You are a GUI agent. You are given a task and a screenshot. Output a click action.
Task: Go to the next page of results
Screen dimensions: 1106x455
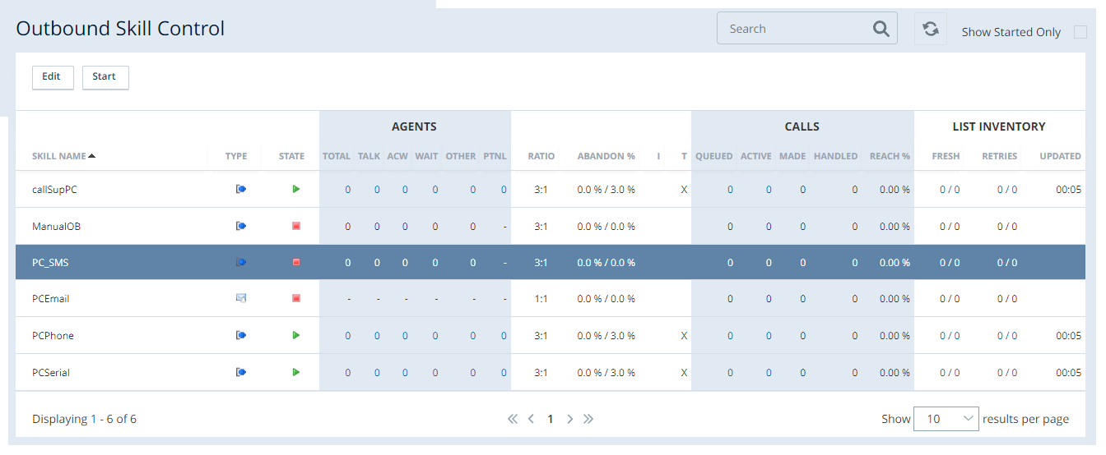(569, 419)
